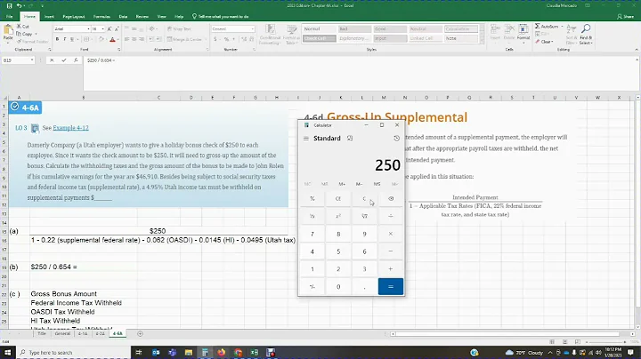This screenshot has width=641, height=359.
Task: Click in the formula bar input
Action: (359, 74)
